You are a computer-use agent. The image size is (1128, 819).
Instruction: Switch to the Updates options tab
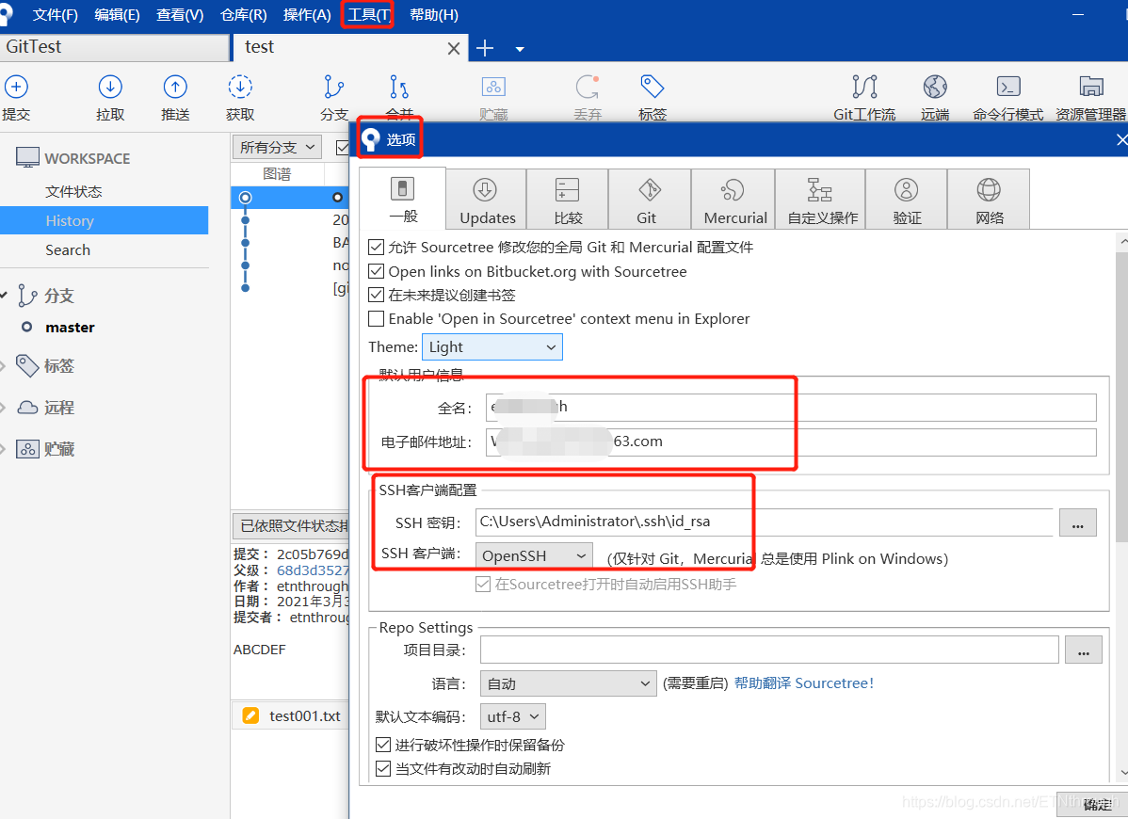tap(487, 200)
